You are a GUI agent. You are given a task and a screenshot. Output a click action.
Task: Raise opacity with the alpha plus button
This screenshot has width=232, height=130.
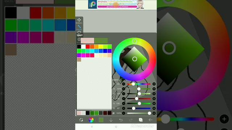pos(154,113)
